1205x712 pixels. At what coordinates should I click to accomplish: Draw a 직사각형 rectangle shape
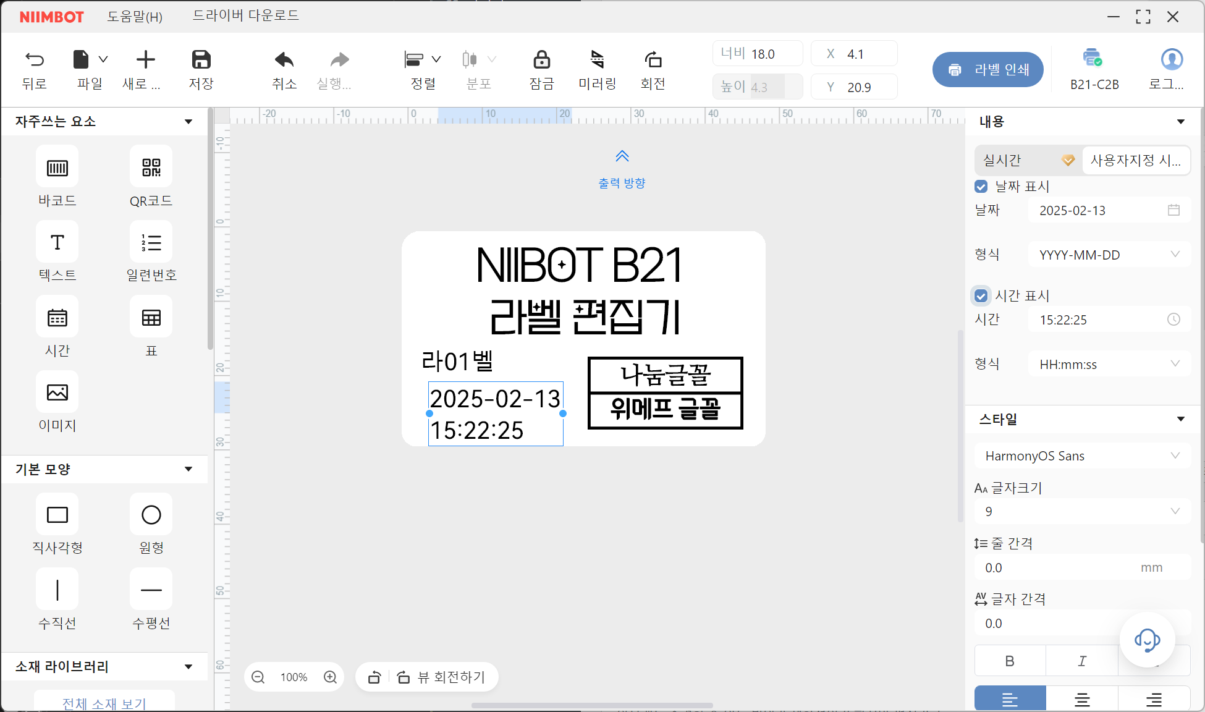coord(57,514)
